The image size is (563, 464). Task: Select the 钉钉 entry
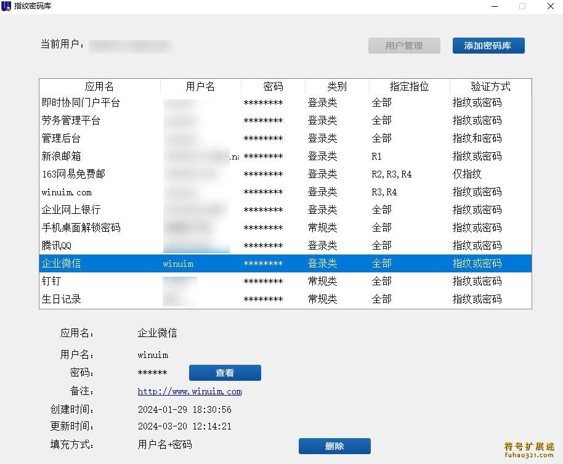[52, 282]
